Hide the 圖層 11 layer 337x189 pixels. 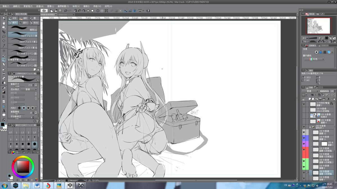coord(304,138)
